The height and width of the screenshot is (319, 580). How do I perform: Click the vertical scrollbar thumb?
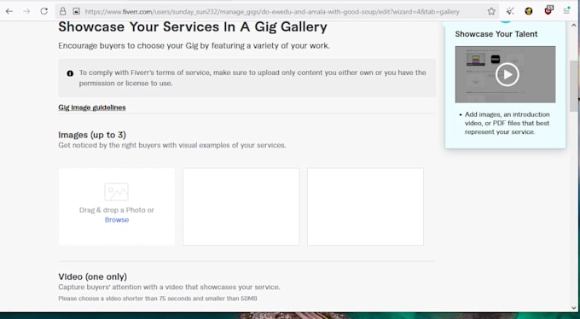click(574, 85)
